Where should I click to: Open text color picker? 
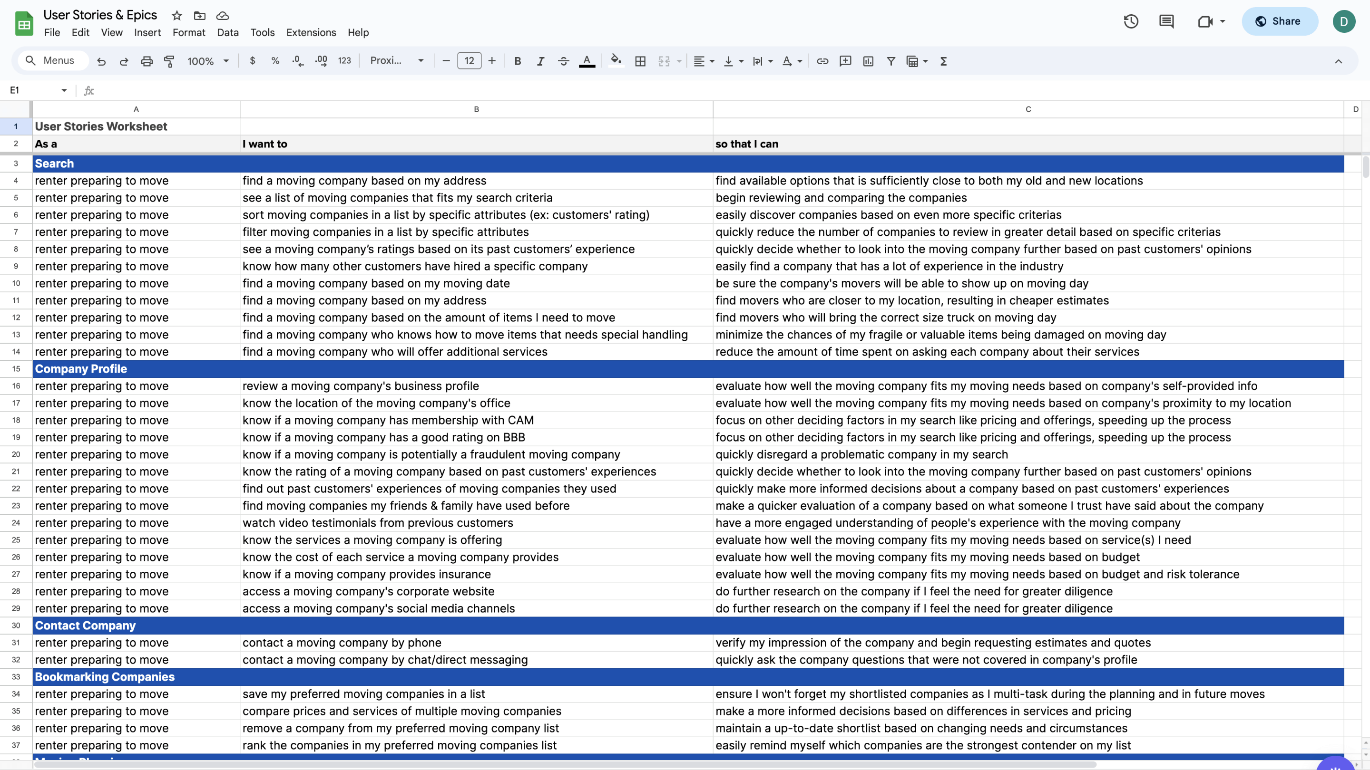[587, 61]
